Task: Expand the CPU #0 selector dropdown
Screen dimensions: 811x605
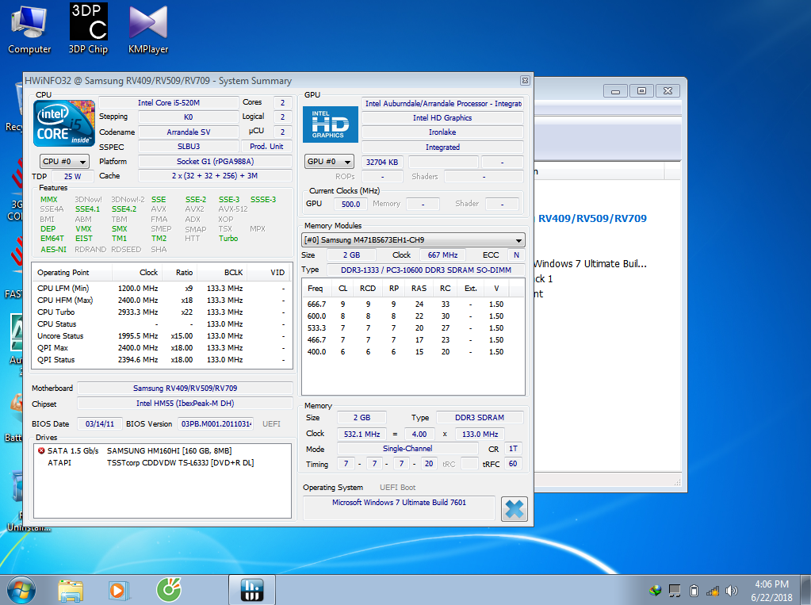Action: pyautogui.click(x=65, y=162)
